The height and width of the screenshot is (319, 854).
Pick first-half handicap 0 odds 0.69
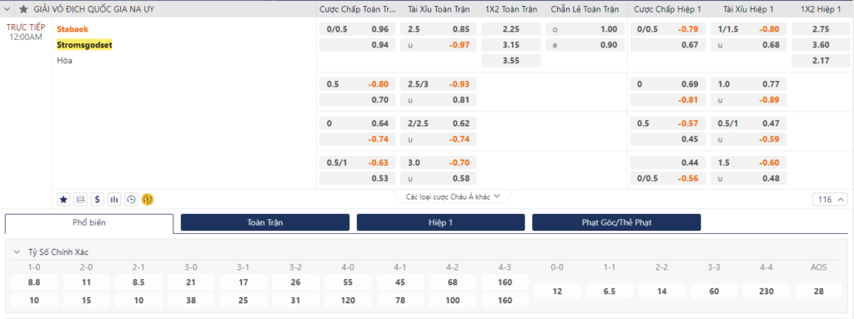pos(668,84)
